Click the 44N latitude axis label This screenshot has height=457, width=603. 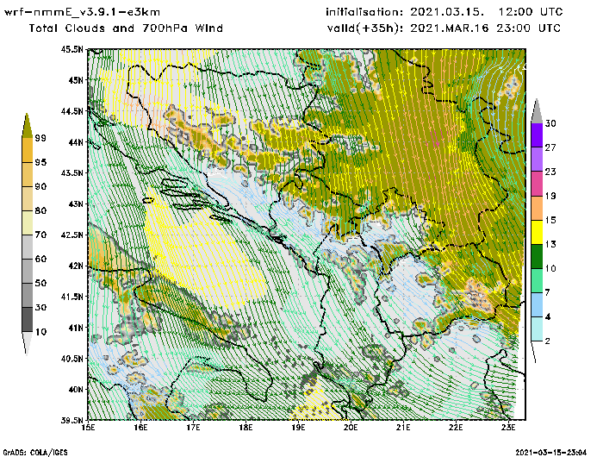(x=76, y=142)
